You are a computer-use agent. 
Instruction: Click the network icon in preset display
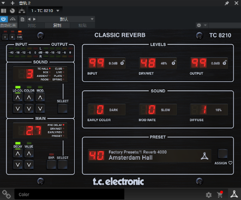[204, 156]
